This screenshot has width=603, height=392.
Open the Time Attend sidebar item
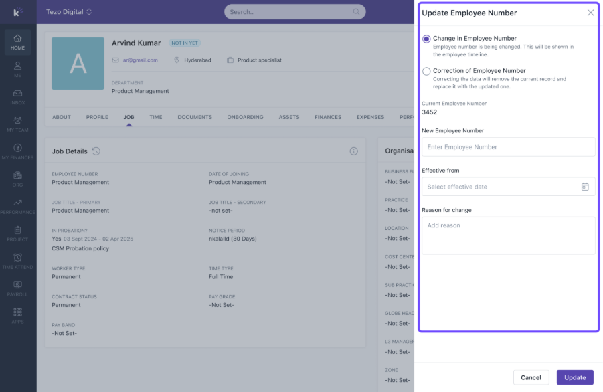coord(17,262)
